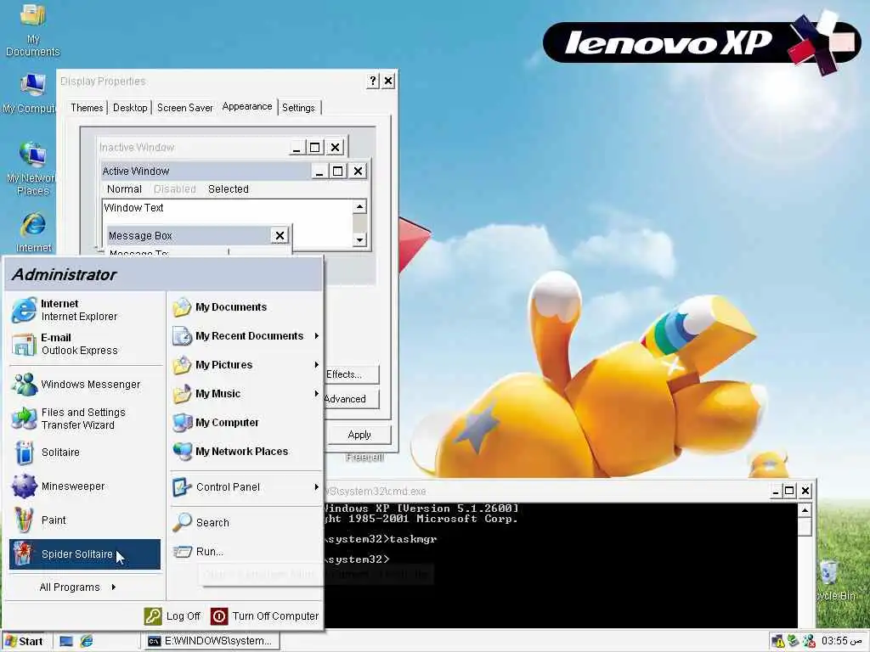The height and width of the screenshot is (652, 870).
Task: Select the Appearance tab
Action: [247, 106]
